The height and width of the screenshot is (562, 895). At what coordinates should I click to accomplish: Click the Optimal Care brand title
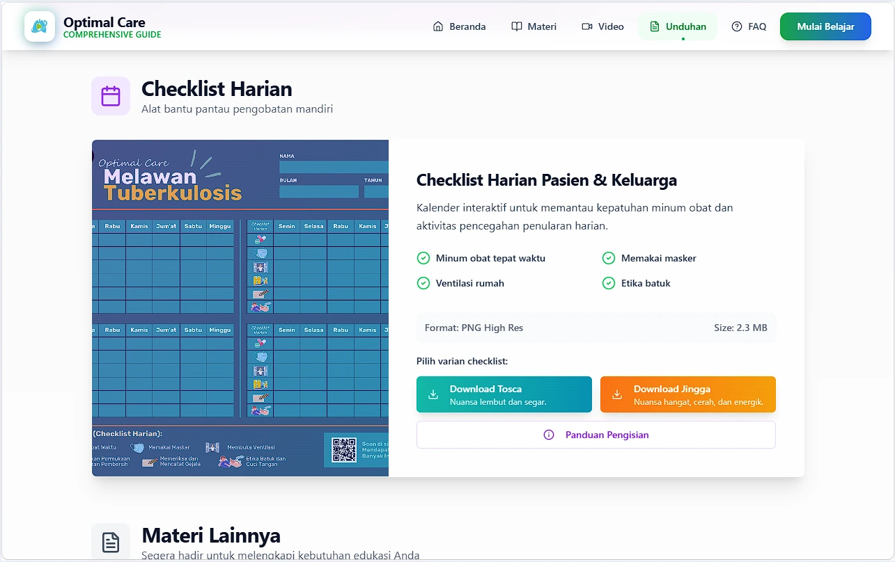point(104,22)
